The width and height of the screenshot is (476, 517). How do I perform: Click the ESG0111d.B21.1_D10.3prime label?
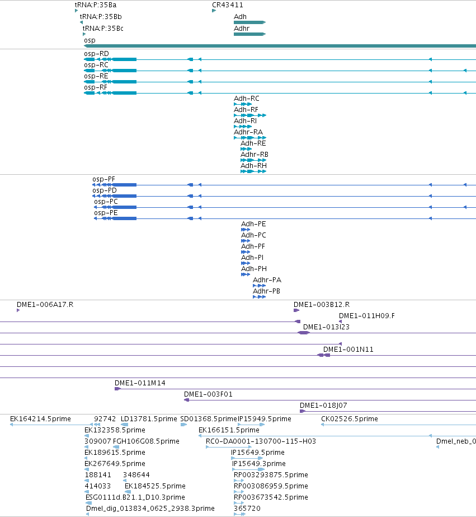(135, 497)
